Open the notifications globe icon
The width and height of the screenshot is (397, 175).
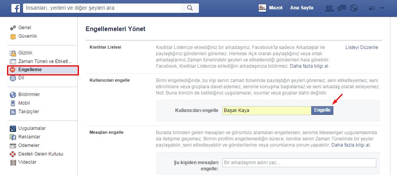tap(354, 8)
